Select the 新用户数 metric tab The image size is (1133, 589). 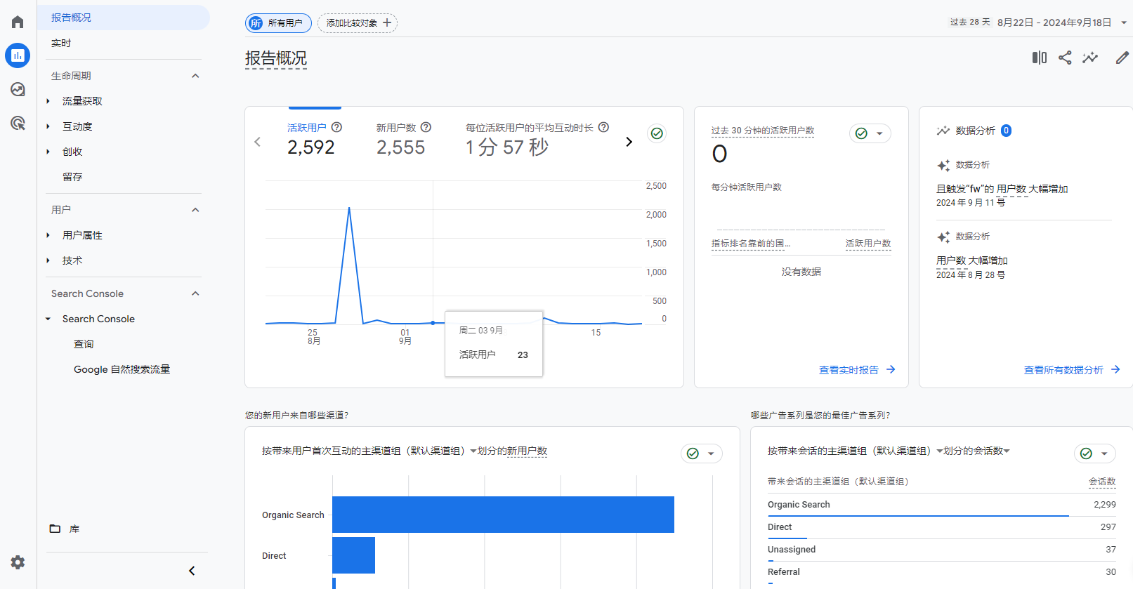click(x=403, y=138)
